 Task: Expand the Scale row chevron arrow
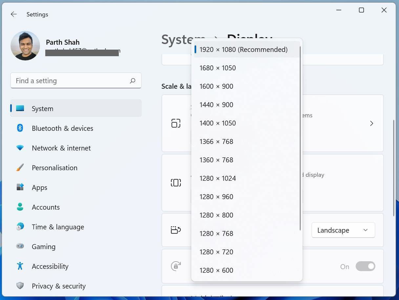371,123
